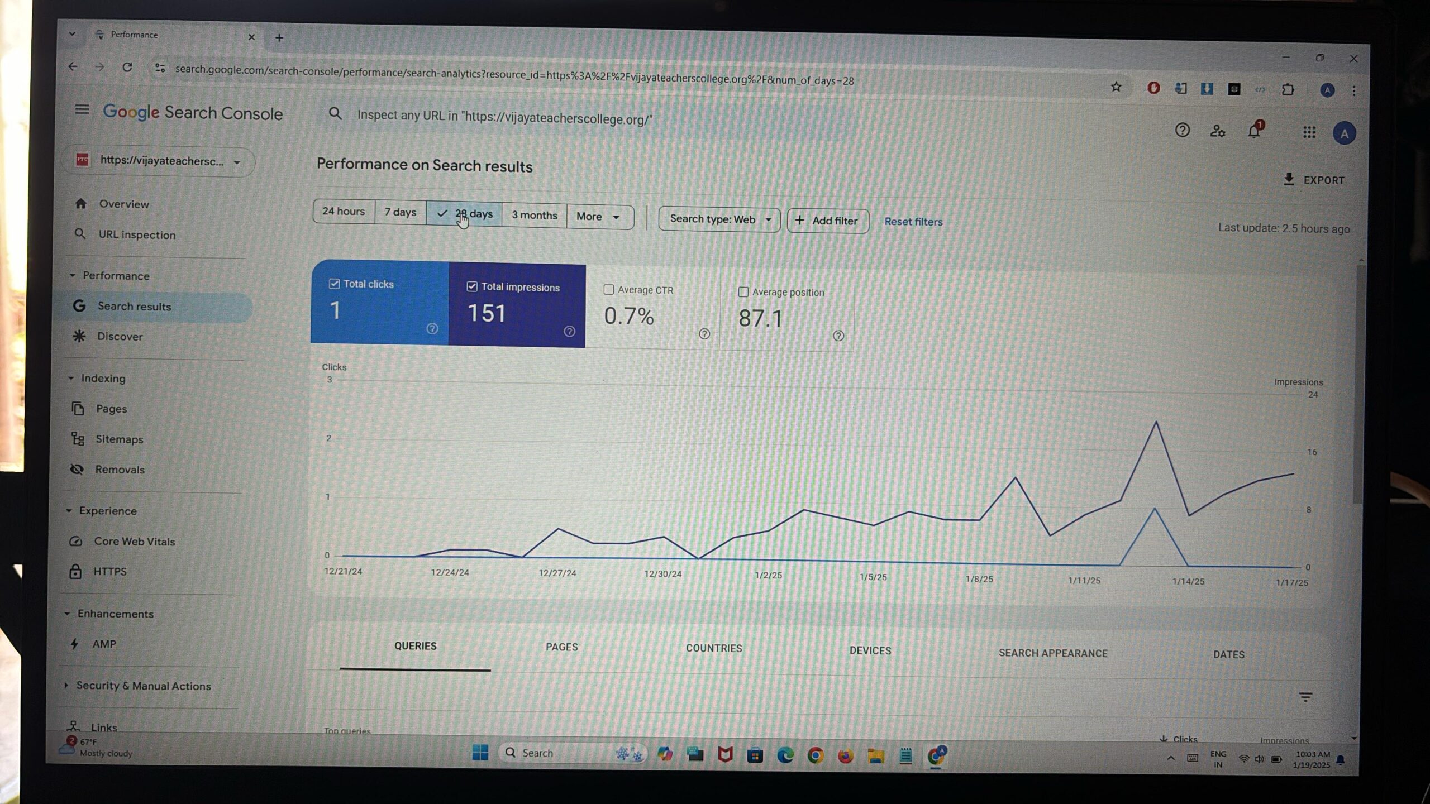Click the site info icon in address bar

(160, 68)
